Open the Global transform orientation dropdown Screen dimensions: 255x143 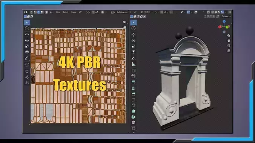[x=147, y=12]
